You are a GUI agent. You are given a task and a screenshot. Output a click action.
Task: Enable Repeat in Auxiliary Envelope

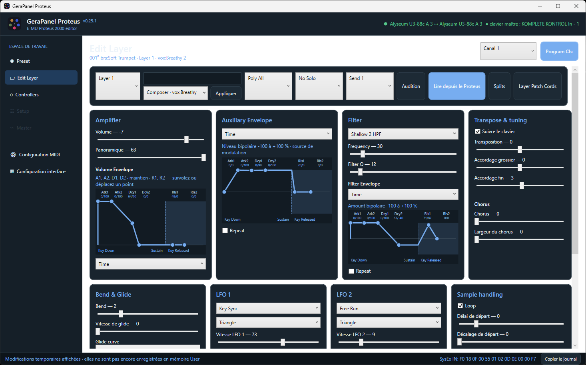coord(225,231)
